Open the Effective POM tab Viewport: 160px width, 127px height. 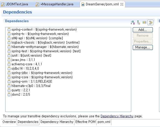coord(85,122)
